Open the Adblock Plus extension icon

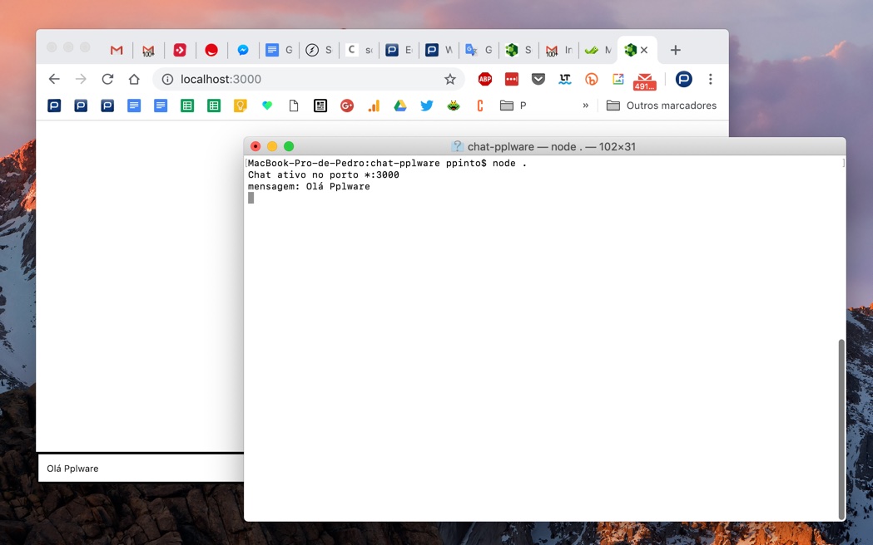pos(485,79)
